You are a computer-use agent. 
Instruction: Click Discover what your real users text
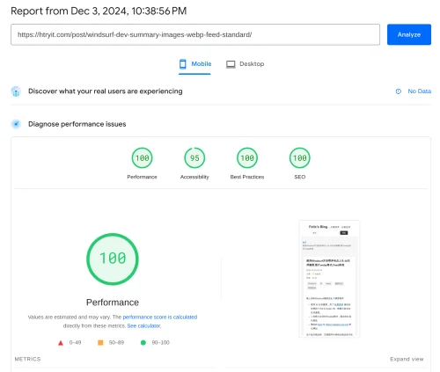pyautogui.click(x=106, y=91)
